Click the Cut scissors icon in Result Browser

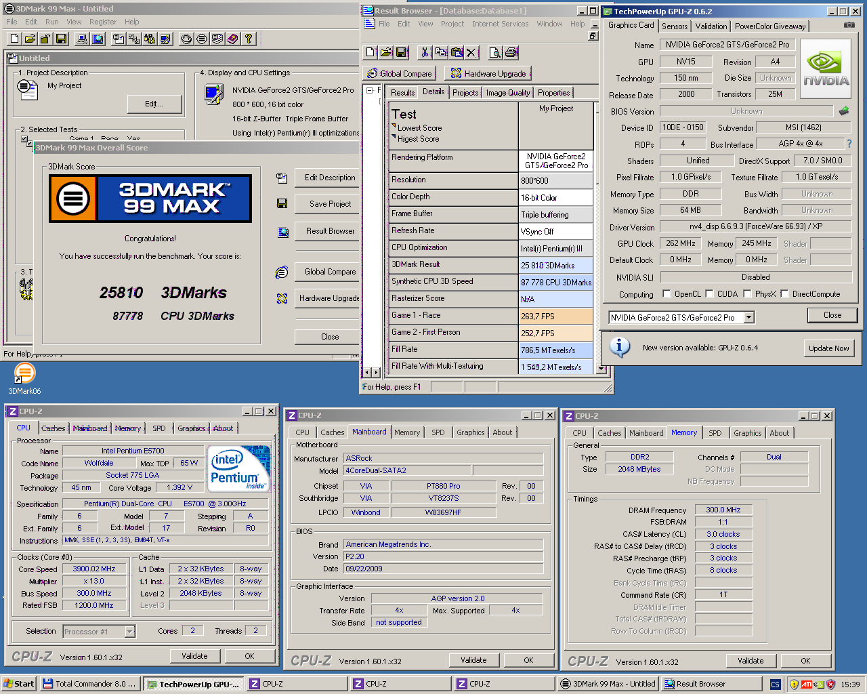coord(425,52)
